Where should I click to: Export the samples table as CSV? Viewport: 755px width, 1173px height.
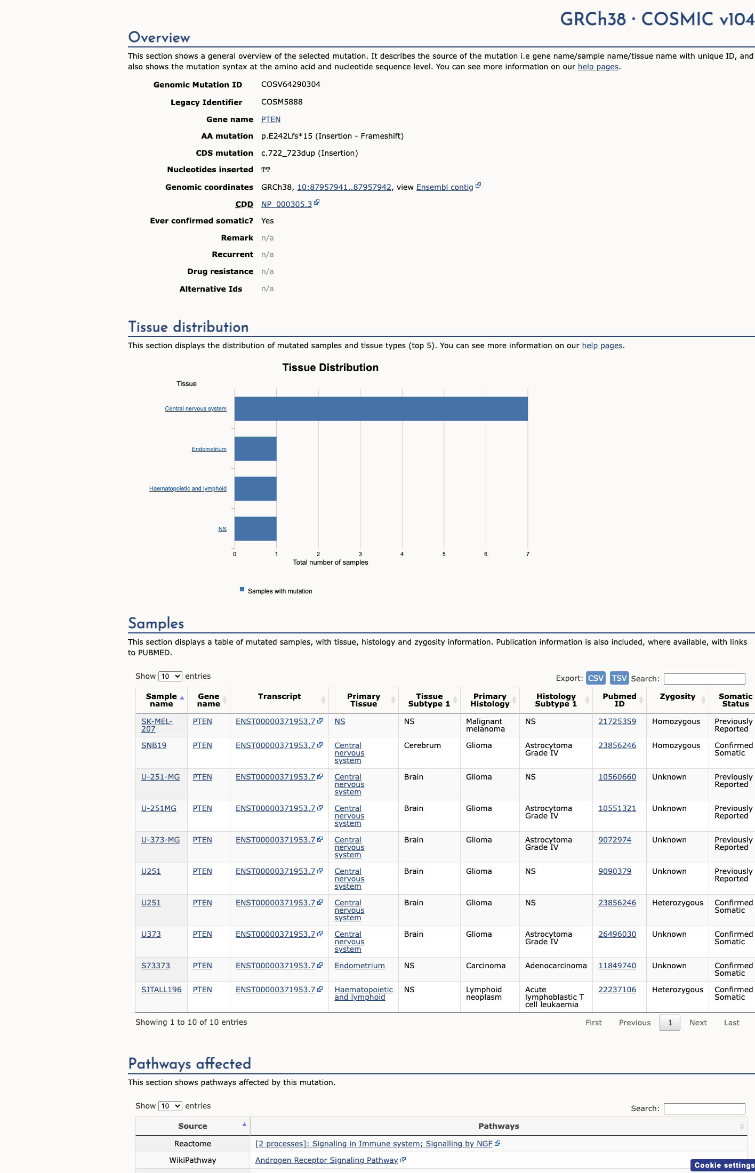[596, 678]
